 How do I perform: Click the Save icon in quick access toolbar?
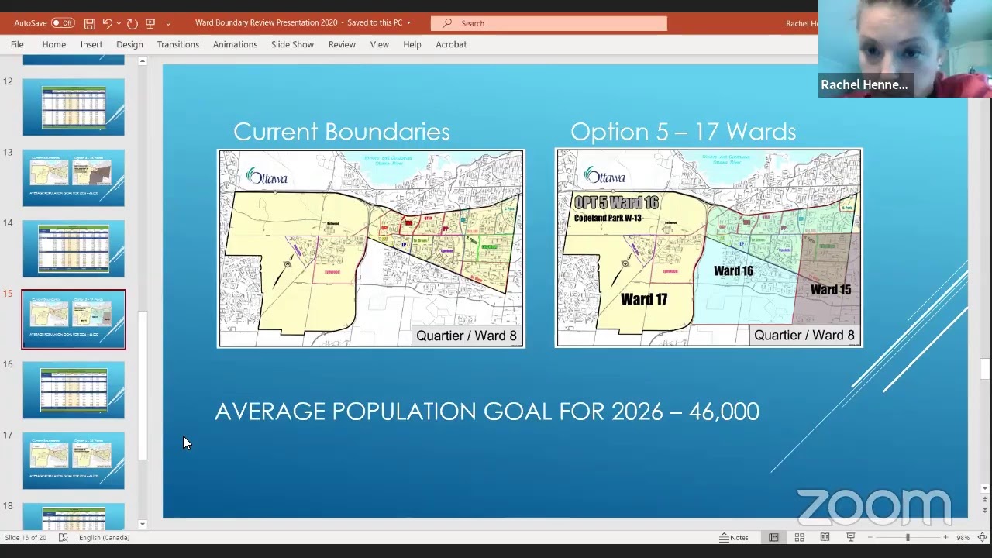[90, 23]
